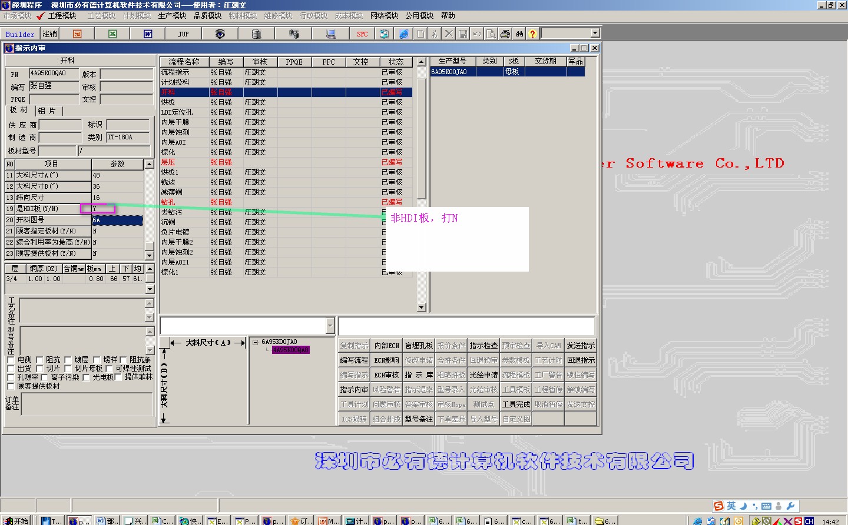Check the 切片母板 checkbox
The image size is (848, 525).
coord(68,369)
